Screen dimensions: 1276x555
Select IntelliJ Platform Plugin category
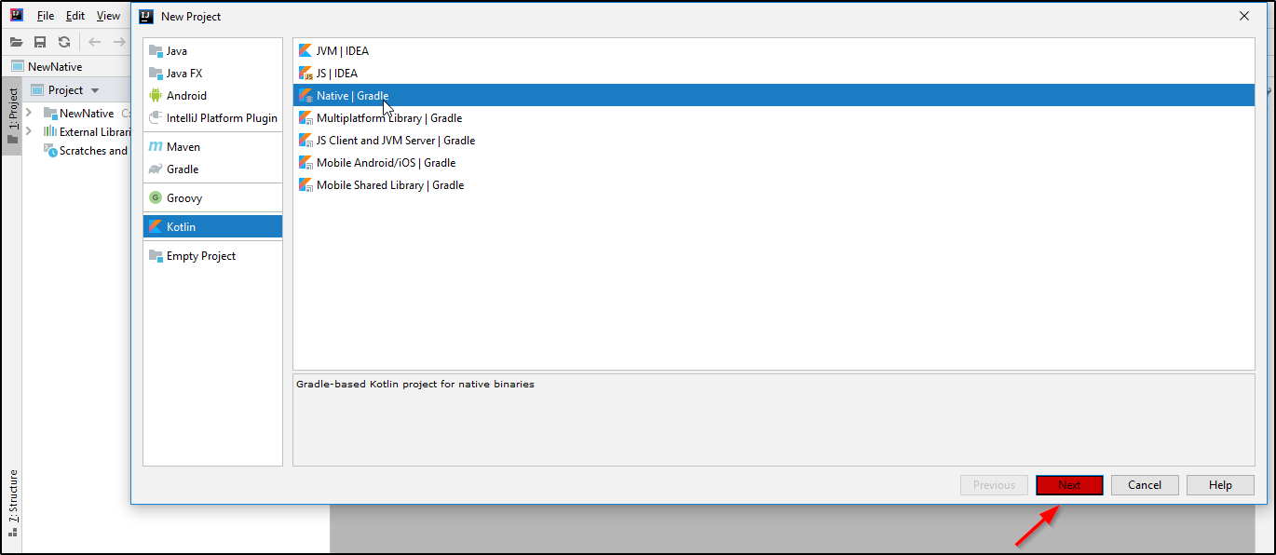[x=222, y=118]
